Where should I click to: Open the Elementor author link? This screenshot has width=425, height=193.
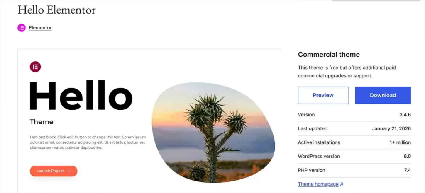pyautogui.click(x=40, y=28)
